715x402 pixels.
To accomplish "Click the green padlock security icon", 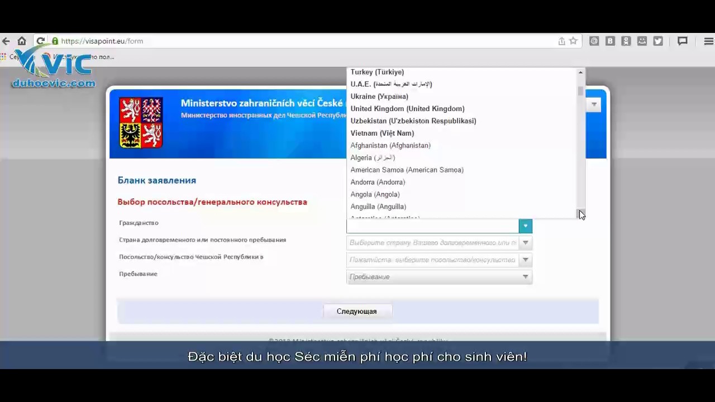I will pyautogui.click(x=55, y=41).
